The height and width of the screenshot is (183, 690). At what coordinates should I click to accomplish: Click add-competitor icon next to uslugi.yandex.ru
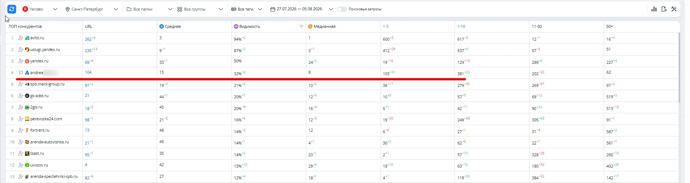click(x=21, y=50)
